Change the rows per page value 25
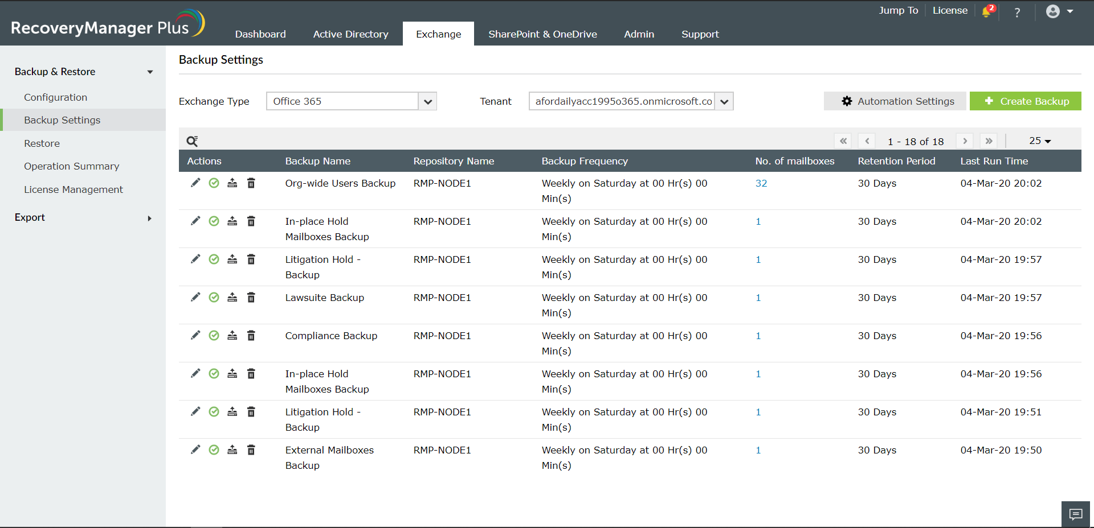This screenshot has width=1094, height=528. point(1039,141)
